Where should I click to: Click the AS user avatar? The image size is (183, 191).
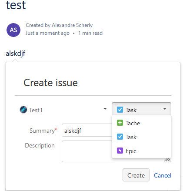pos(13,30)
